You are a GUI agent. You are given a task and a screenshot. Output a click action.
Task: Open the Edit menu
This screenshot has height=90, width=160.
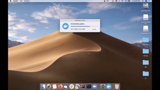(21, 1)
